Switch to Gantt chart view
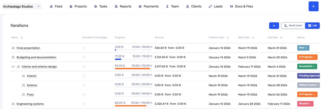 (x=293, y=26)
